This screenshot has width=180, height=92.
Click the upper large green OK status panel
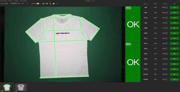coord(133,24)
